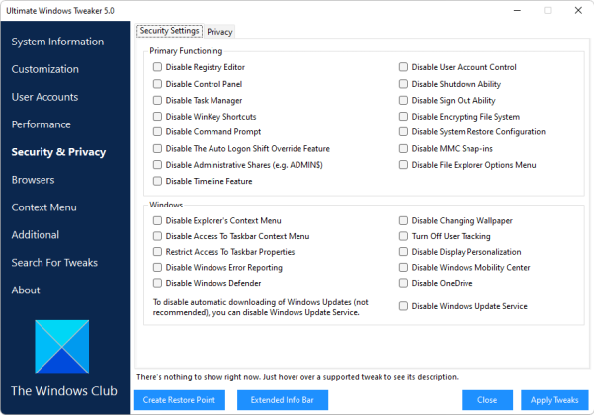Image resolution: width=594 pixels, height=415 pixels.
Task: Check Disable User Account Control
Action: pos(403,67)
